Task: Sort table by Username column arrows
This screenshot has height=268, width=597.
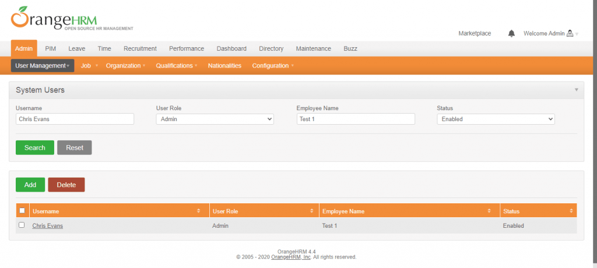Action: [x=198, y=211]
